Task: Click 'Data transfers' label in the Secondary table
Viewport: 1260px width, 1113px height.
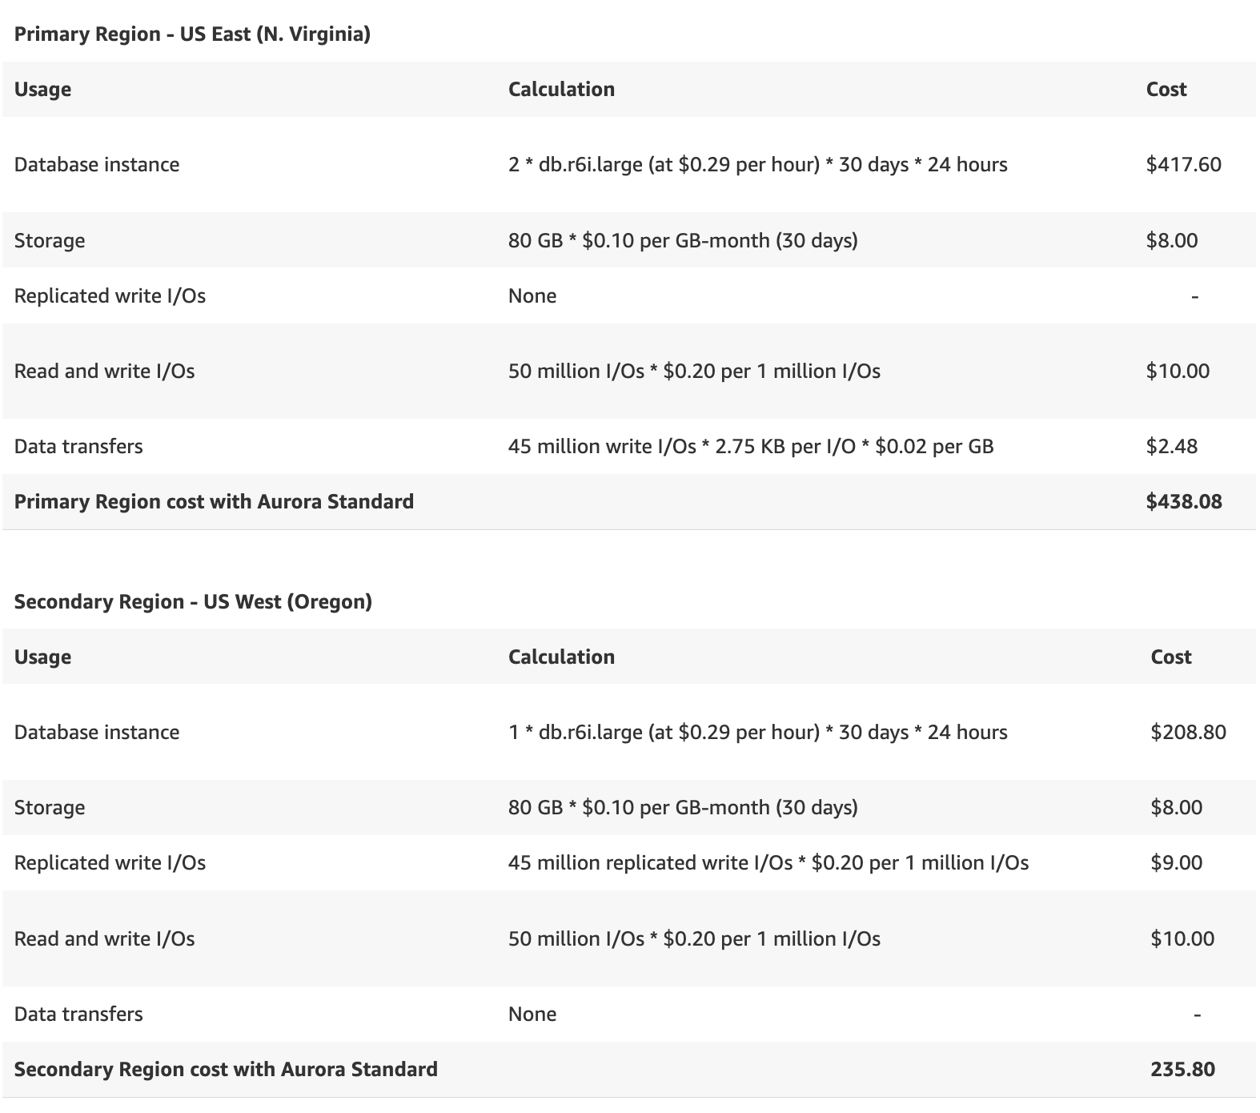Action: tap(78, 1014)
